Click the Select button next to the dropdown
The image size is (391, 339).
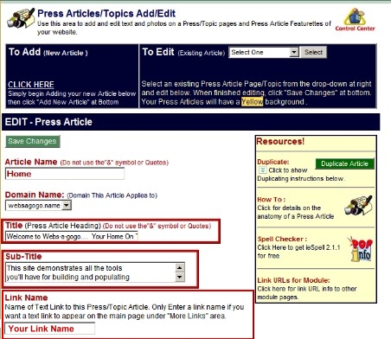(x=314, y=53)
